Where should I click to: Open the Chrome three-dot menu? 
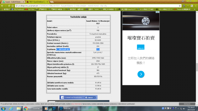(196, 6)
